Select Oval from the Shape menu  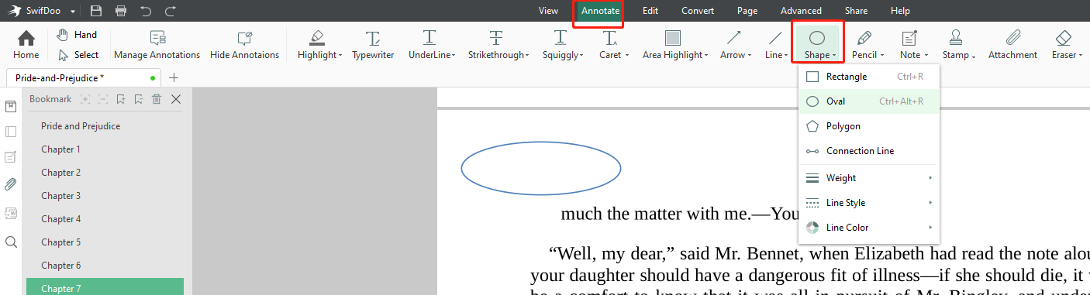pyautogui.click(x=869, y=101)
